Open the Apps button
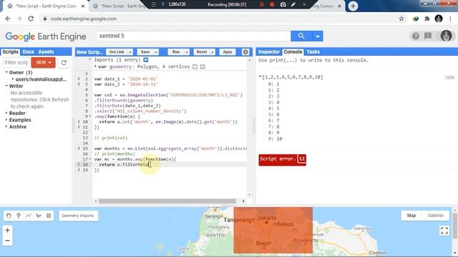 pos(228,52)
